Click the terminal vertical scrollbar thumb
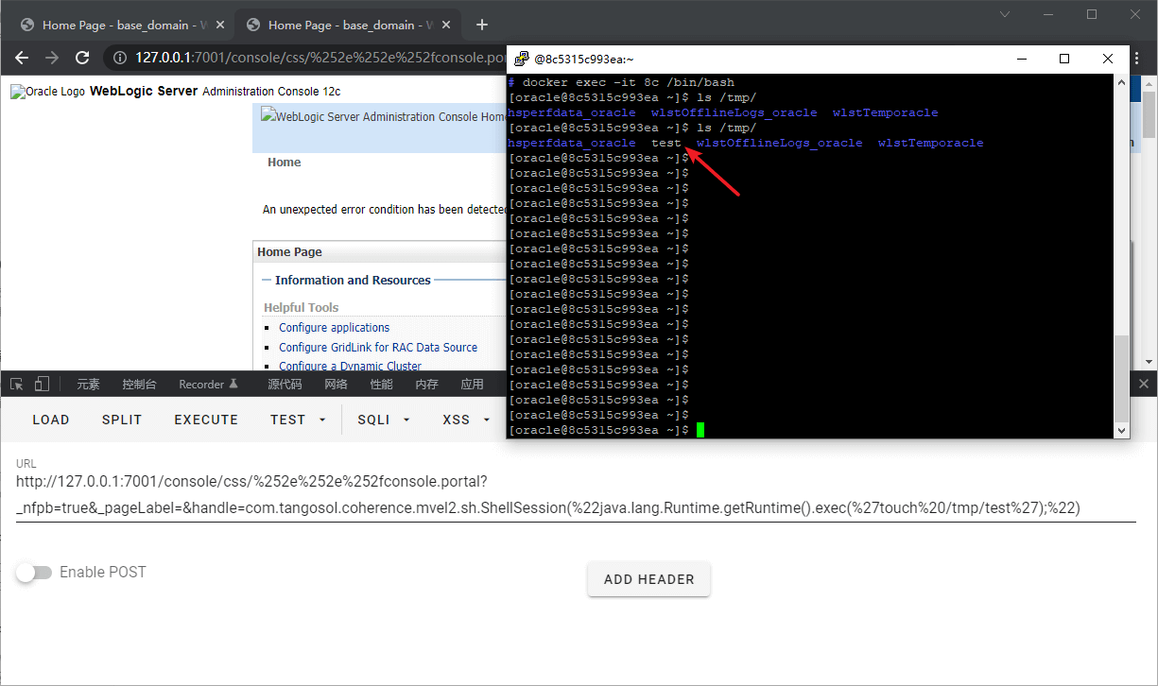Viewport: 1158px width, 686px height. point(1122,379)
